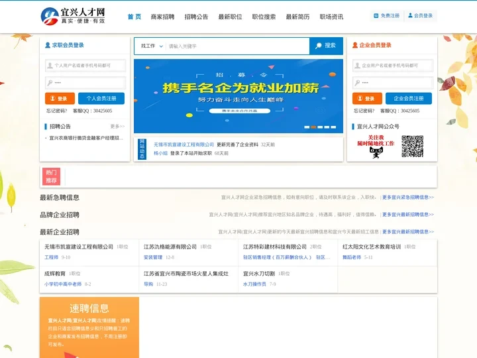
Task: Click the 网站动态 blue label
Action: [x=142, y=149]
